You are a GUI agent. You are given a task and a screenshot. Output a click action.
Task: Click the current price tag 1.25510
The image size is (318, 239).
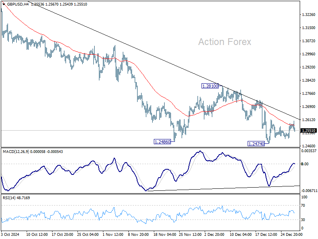tap(309, 131)
